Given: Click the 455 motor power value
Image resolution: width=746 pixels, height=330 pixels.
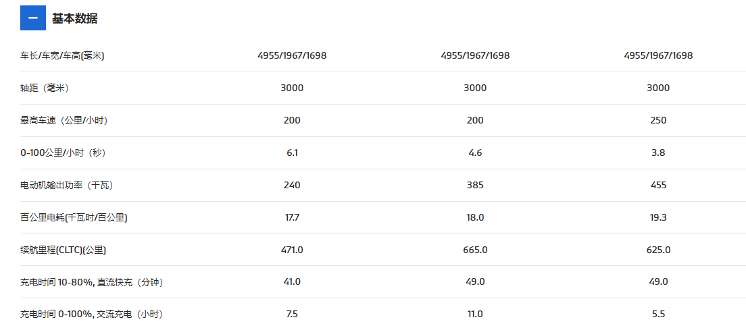Looking at the screenshot, I should (x=658, y=185).
